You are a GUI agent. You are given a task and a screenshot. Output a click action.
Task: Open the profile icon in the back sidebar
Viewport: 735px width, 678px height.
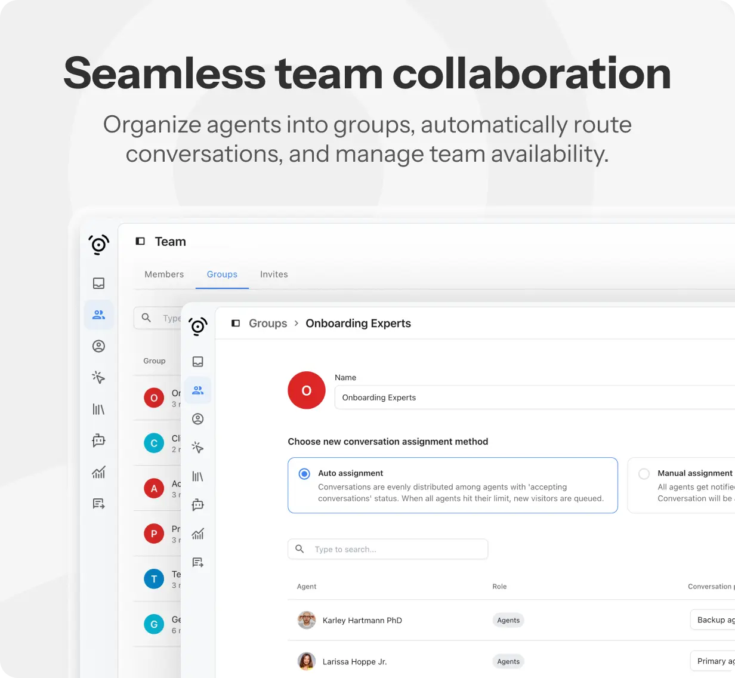[98, 346]
